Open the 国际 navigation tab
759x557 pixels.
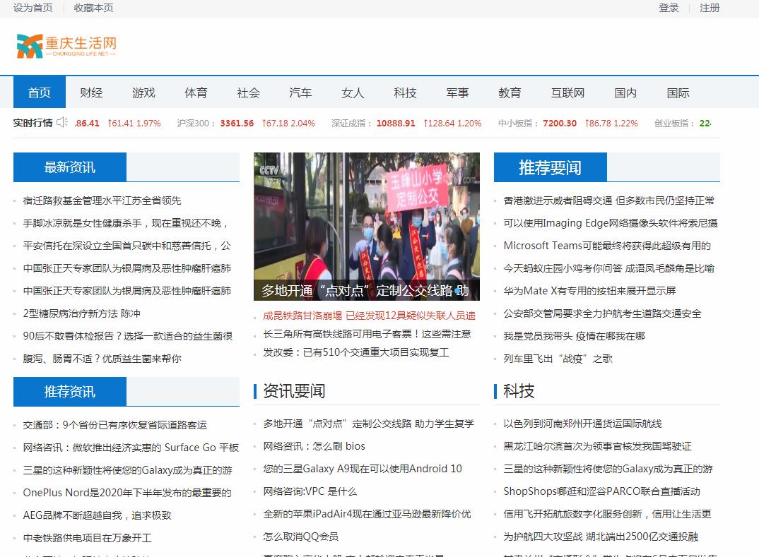pos(678,92)
